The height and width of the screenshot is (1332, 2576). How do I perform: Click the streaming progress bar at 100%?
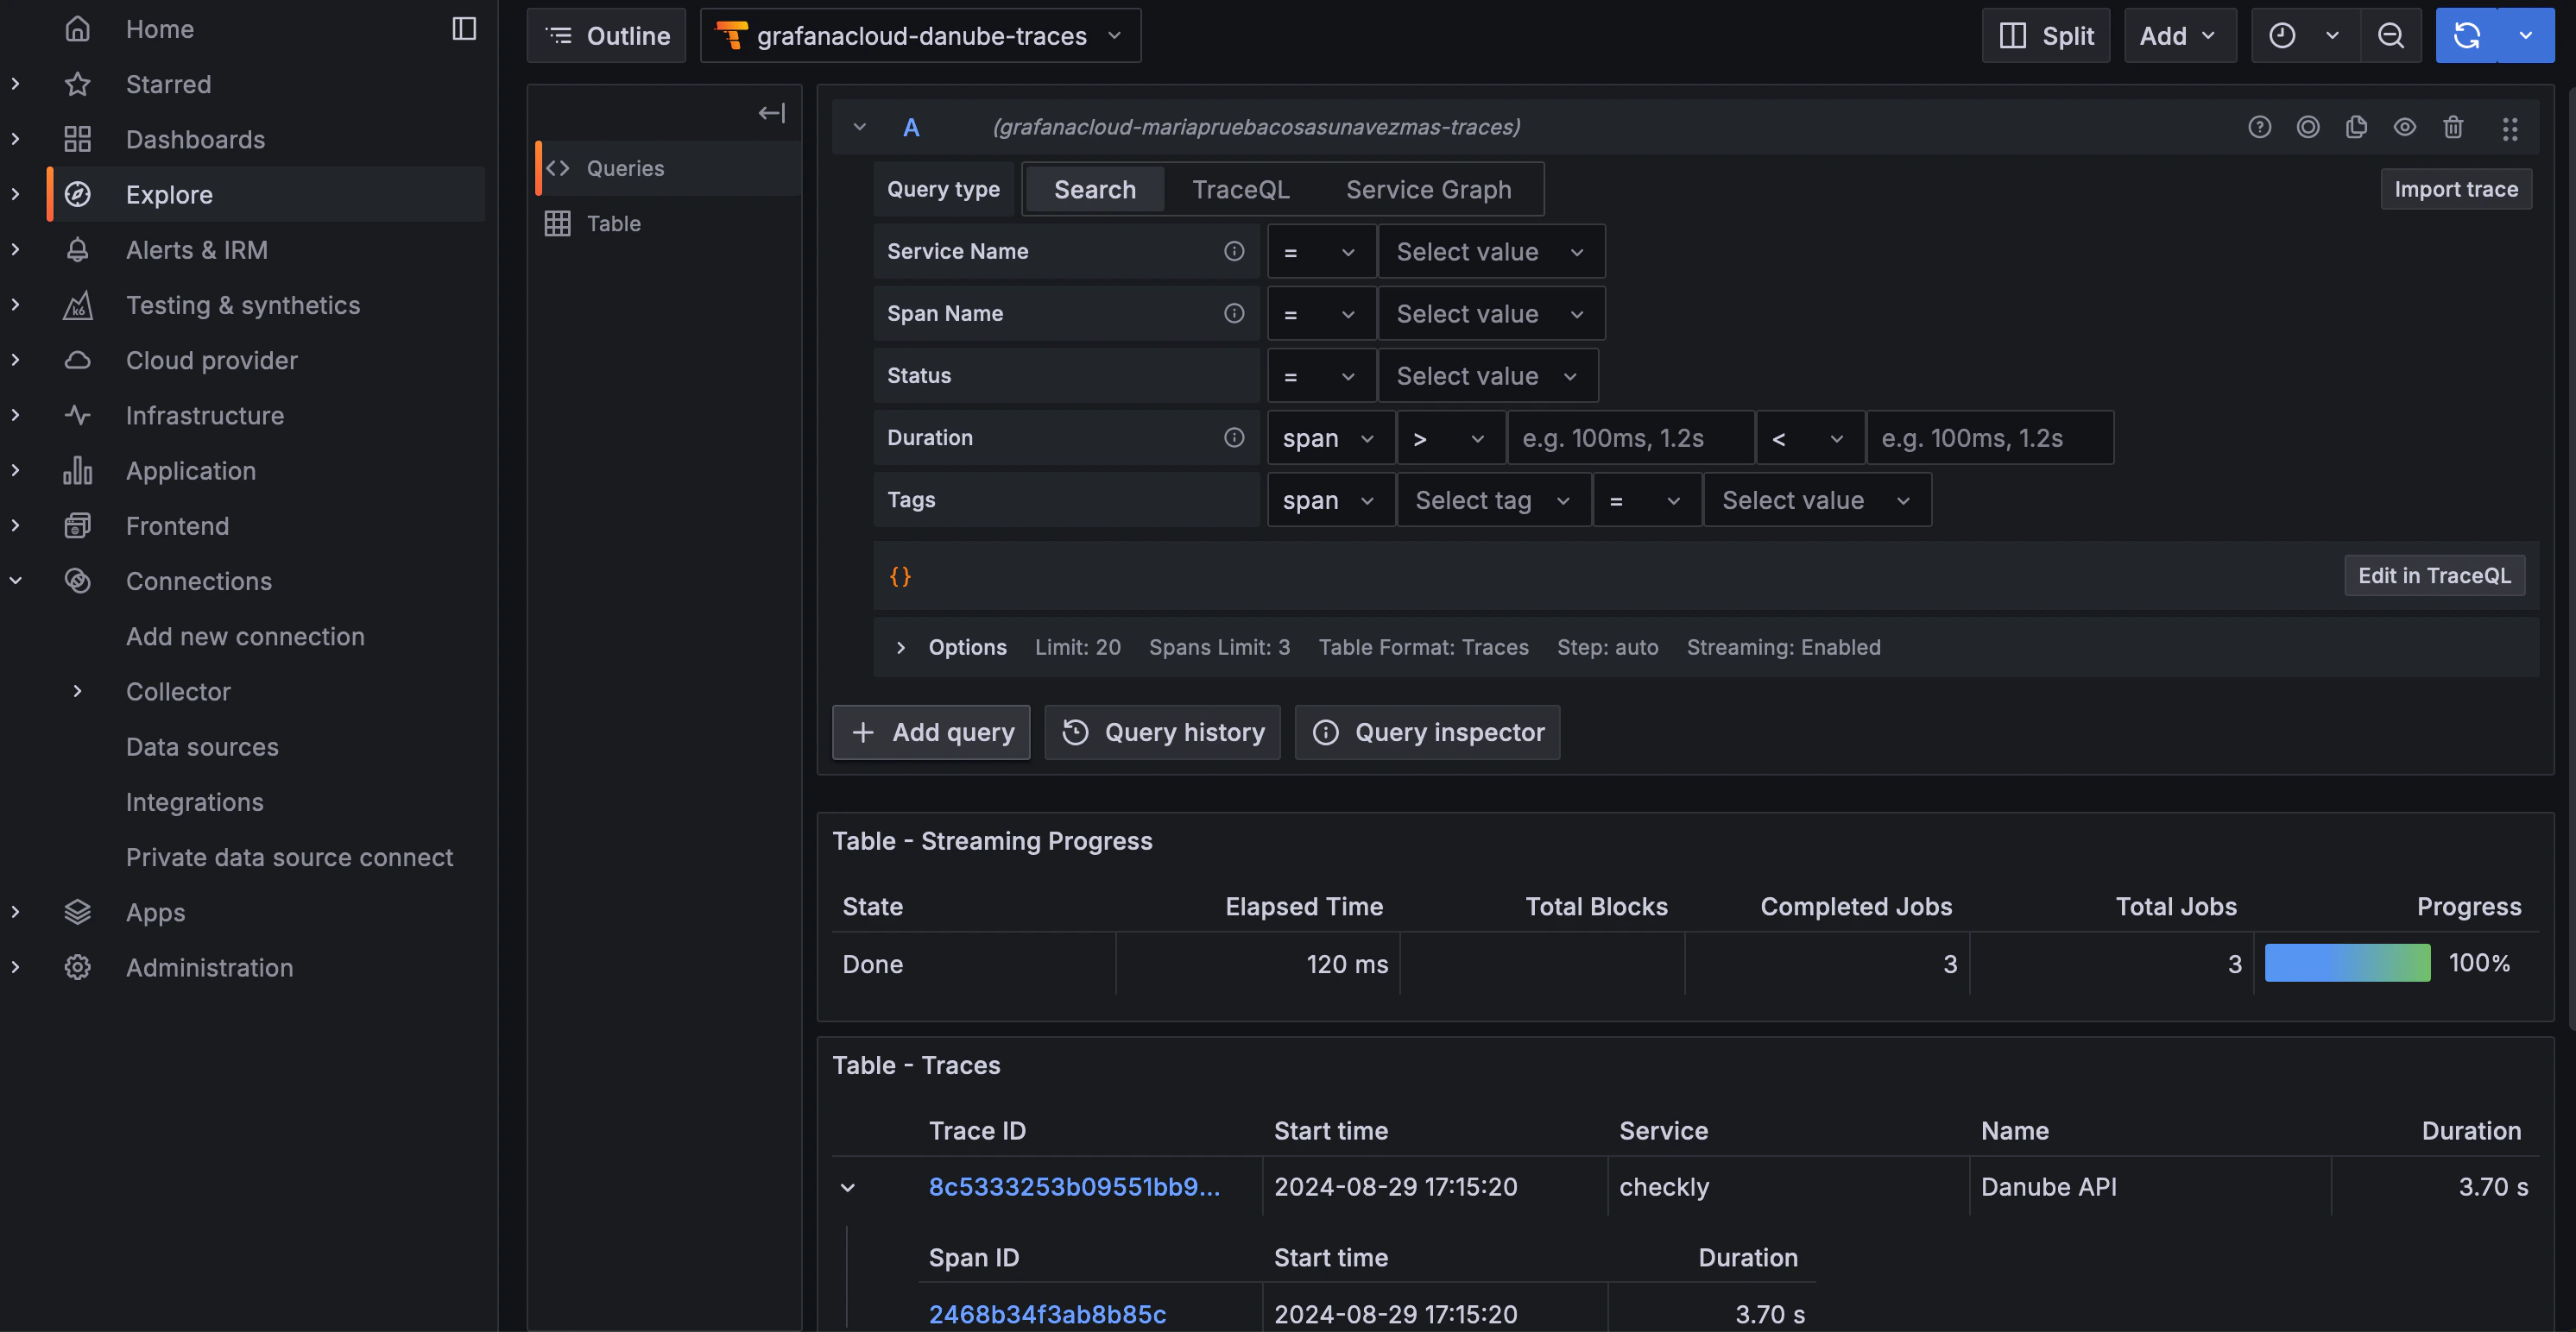click(2347, 962)
